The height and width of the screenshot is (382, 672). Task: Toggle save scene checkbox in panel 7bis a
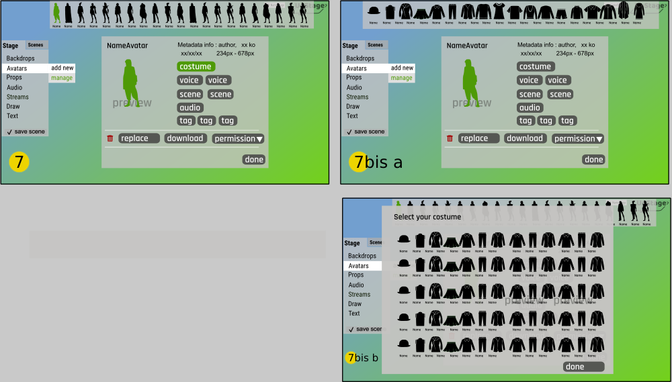coord(349,132)
